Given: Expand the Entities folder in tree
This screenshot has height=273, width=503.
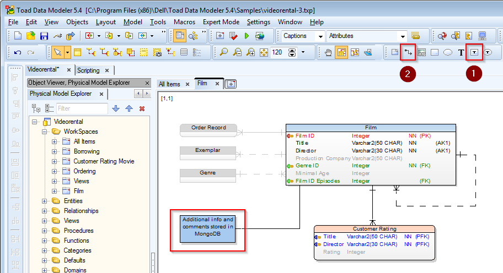Looking at the screenshot, I should click(x=45, y=201).
